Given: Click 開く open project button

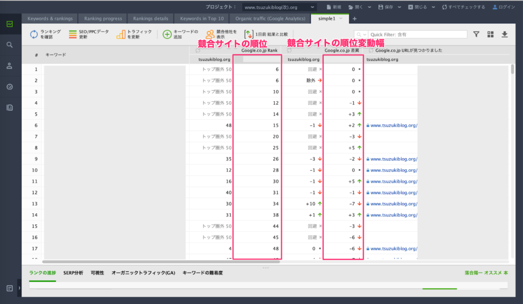Looking at the screenshot, I should tap(356, 7).
